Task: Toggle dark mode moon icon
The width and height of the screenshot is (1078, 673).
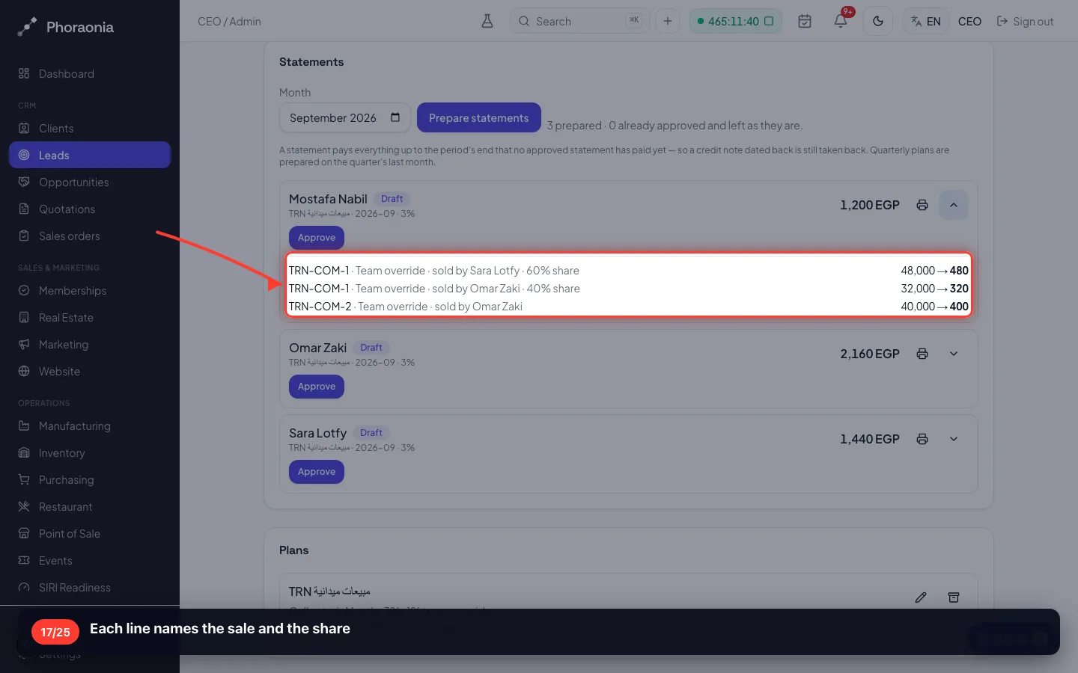Action: (878, 21)
